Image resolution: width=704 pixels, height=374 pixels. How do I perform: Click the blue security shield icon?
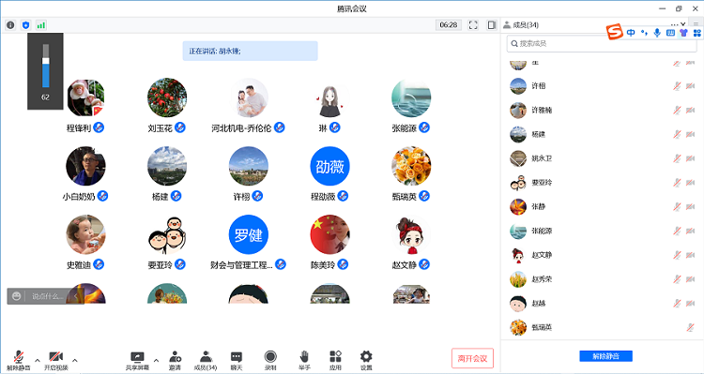pyautogui.click(x=25, y=25)
